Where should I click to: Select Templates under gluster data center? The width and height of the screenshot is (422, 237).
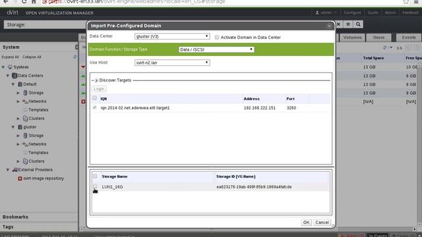click(x=38, y=153)
